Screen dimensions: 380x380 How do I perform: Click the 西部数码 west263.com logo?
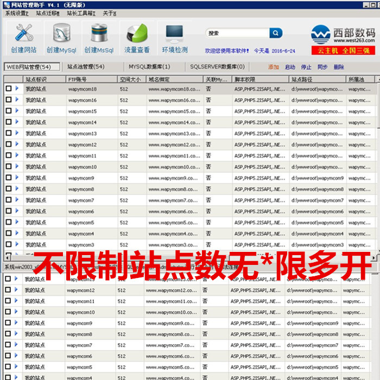343,34
